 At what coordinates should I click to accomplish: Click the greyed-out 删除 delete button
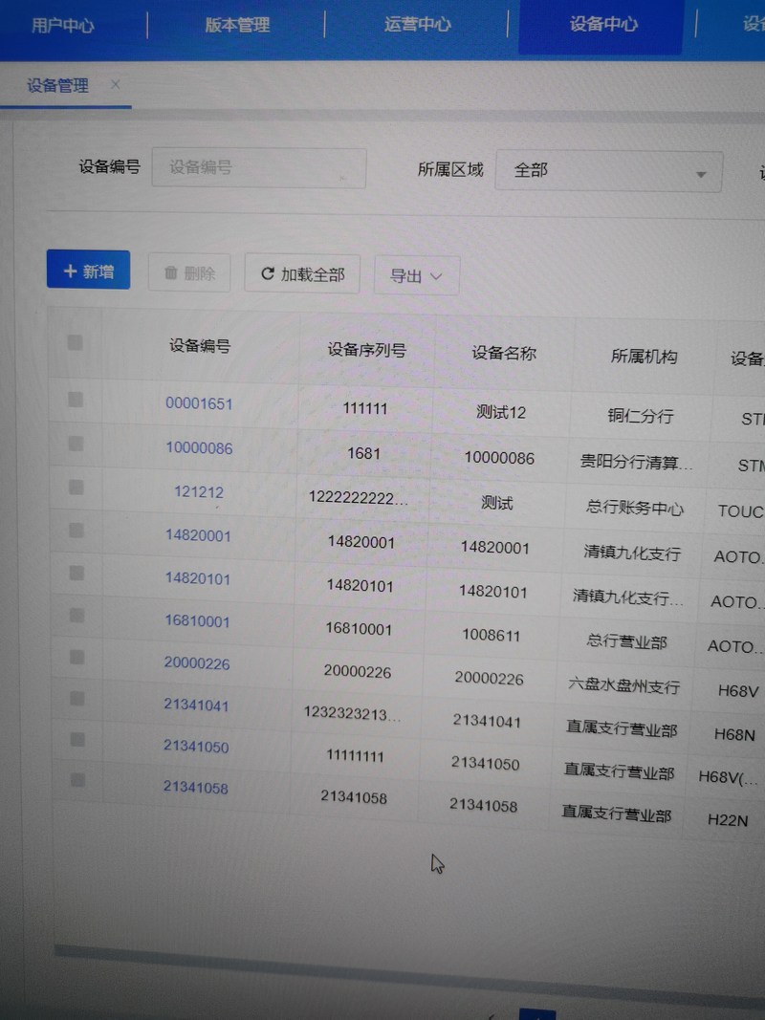coord(189,273)
